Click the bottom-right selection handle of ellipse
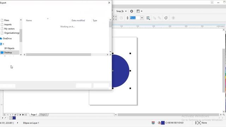 point(130,88)
